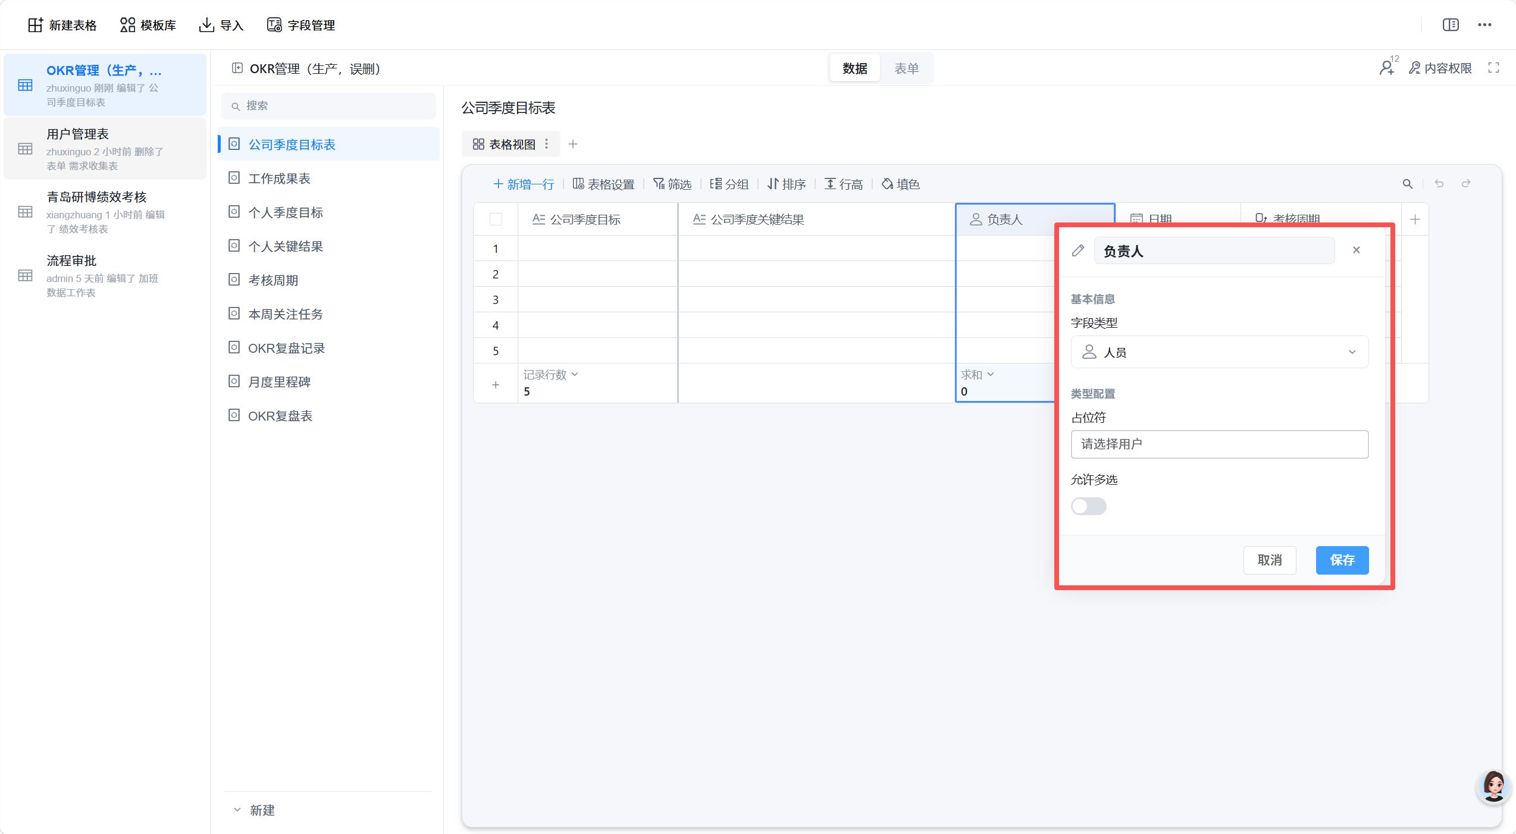Click the 负责人 field name input
The image size is (1516, 834).
(1214, 250)
